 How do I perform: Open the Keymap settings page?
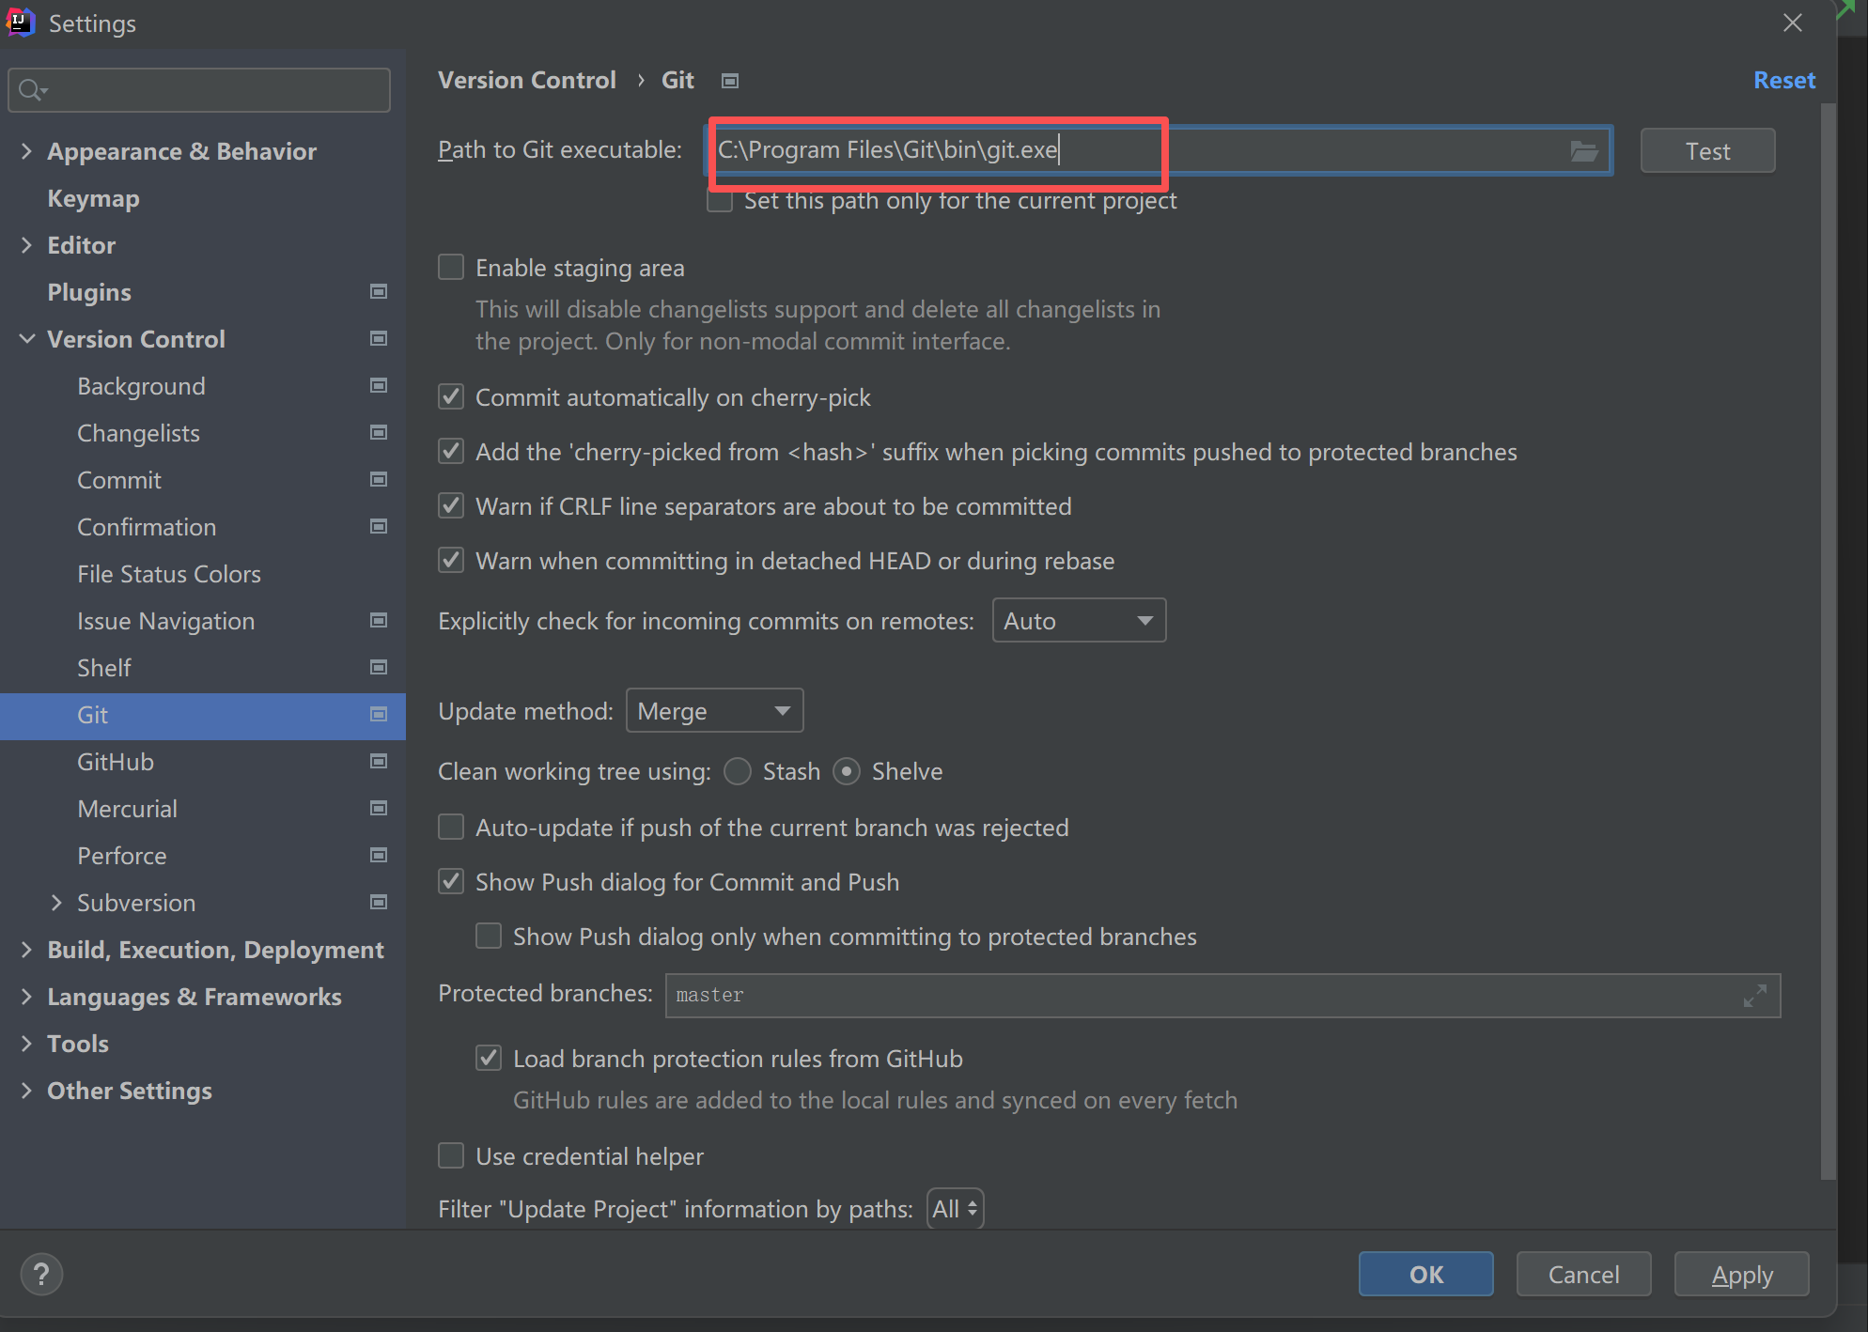tap(93, 198)
